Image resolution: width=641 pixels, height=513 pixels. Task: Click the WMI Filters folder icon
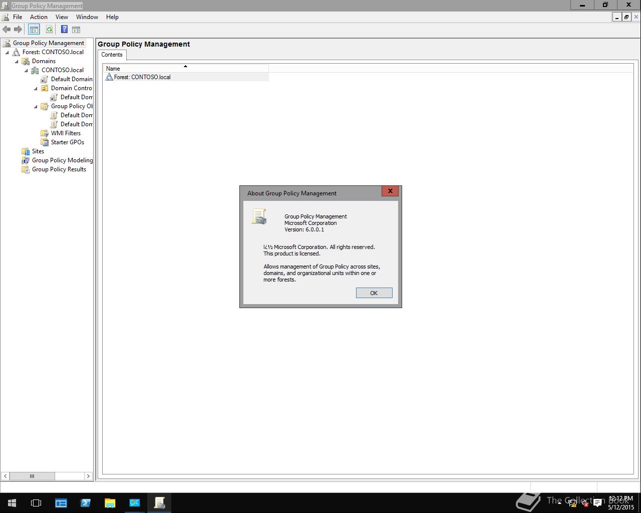click(45, 133)
